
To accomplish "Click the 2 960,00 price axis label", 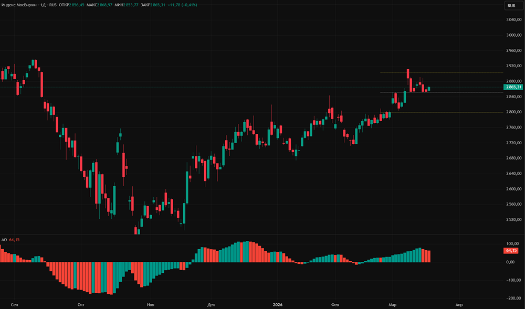I will (x=513, y=50).
